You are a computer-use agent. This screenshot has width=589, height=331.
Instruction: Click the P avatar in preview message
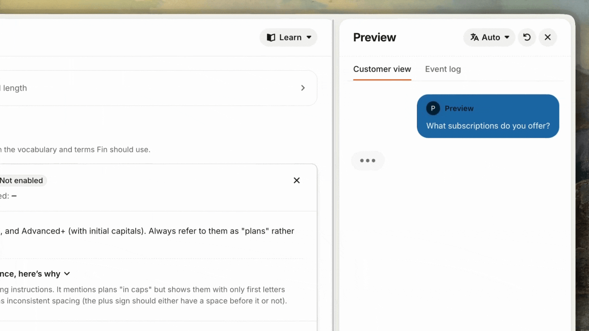pyautogui.click(x=433, y=108)
